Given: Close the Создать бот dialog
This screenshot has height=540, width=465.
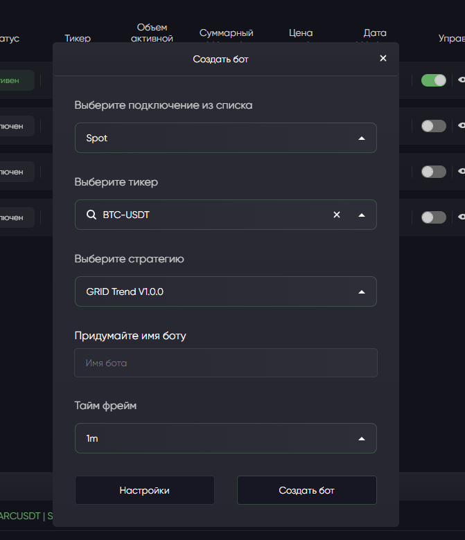Looking at the screenshot, I should (383, 58).
